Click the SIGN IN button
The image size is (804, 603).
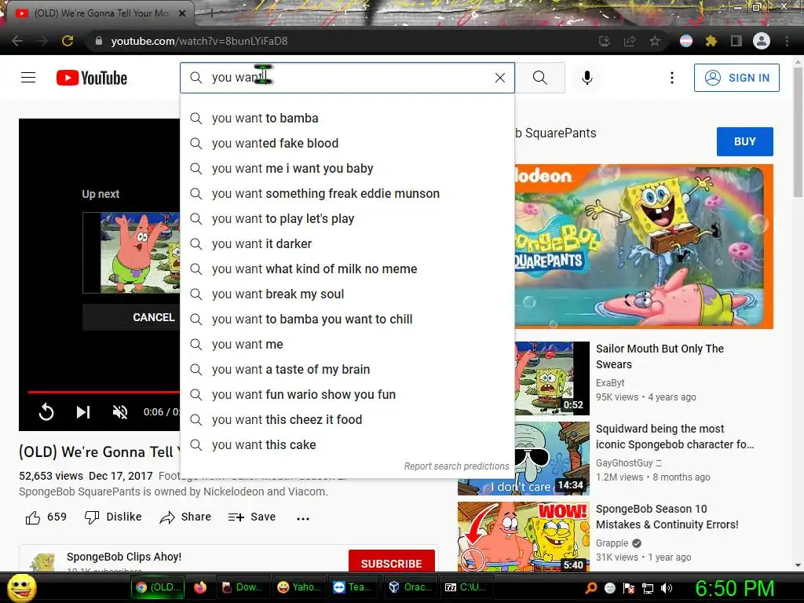pos(736,78)
